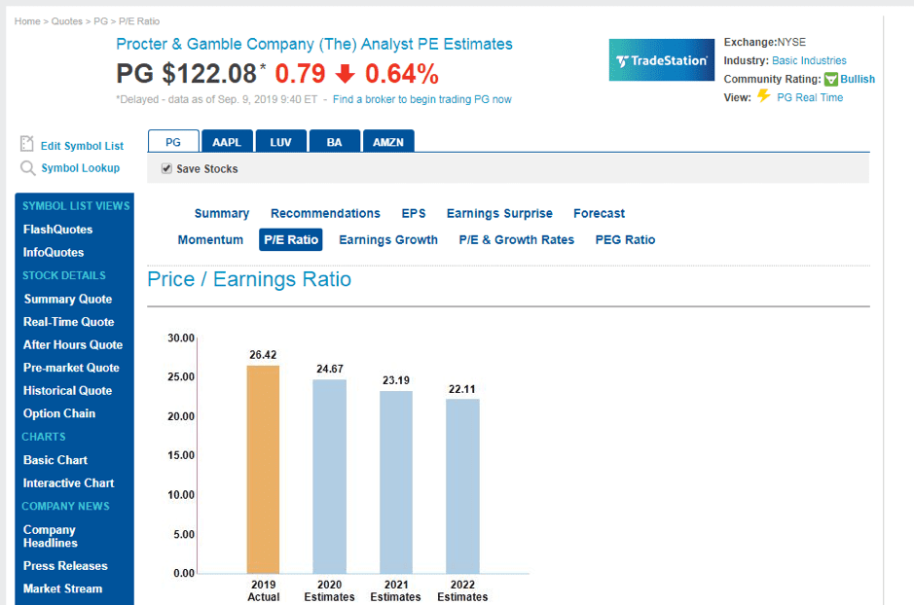Click the 22.11 bar value label
Viewport: 914px width, 605px height.
tap(462, 389)
